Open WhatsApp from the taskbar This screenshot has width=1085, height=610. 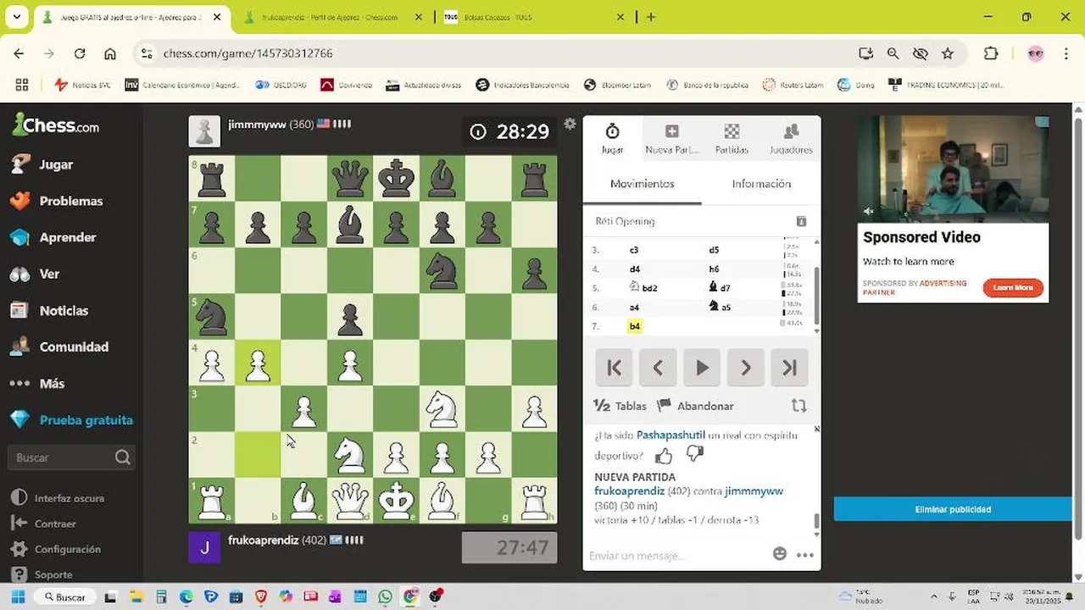[386, 596]
